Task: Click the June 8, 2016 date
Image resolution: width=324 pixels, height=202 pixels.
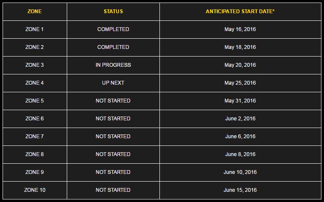Action: click(240, 154)
